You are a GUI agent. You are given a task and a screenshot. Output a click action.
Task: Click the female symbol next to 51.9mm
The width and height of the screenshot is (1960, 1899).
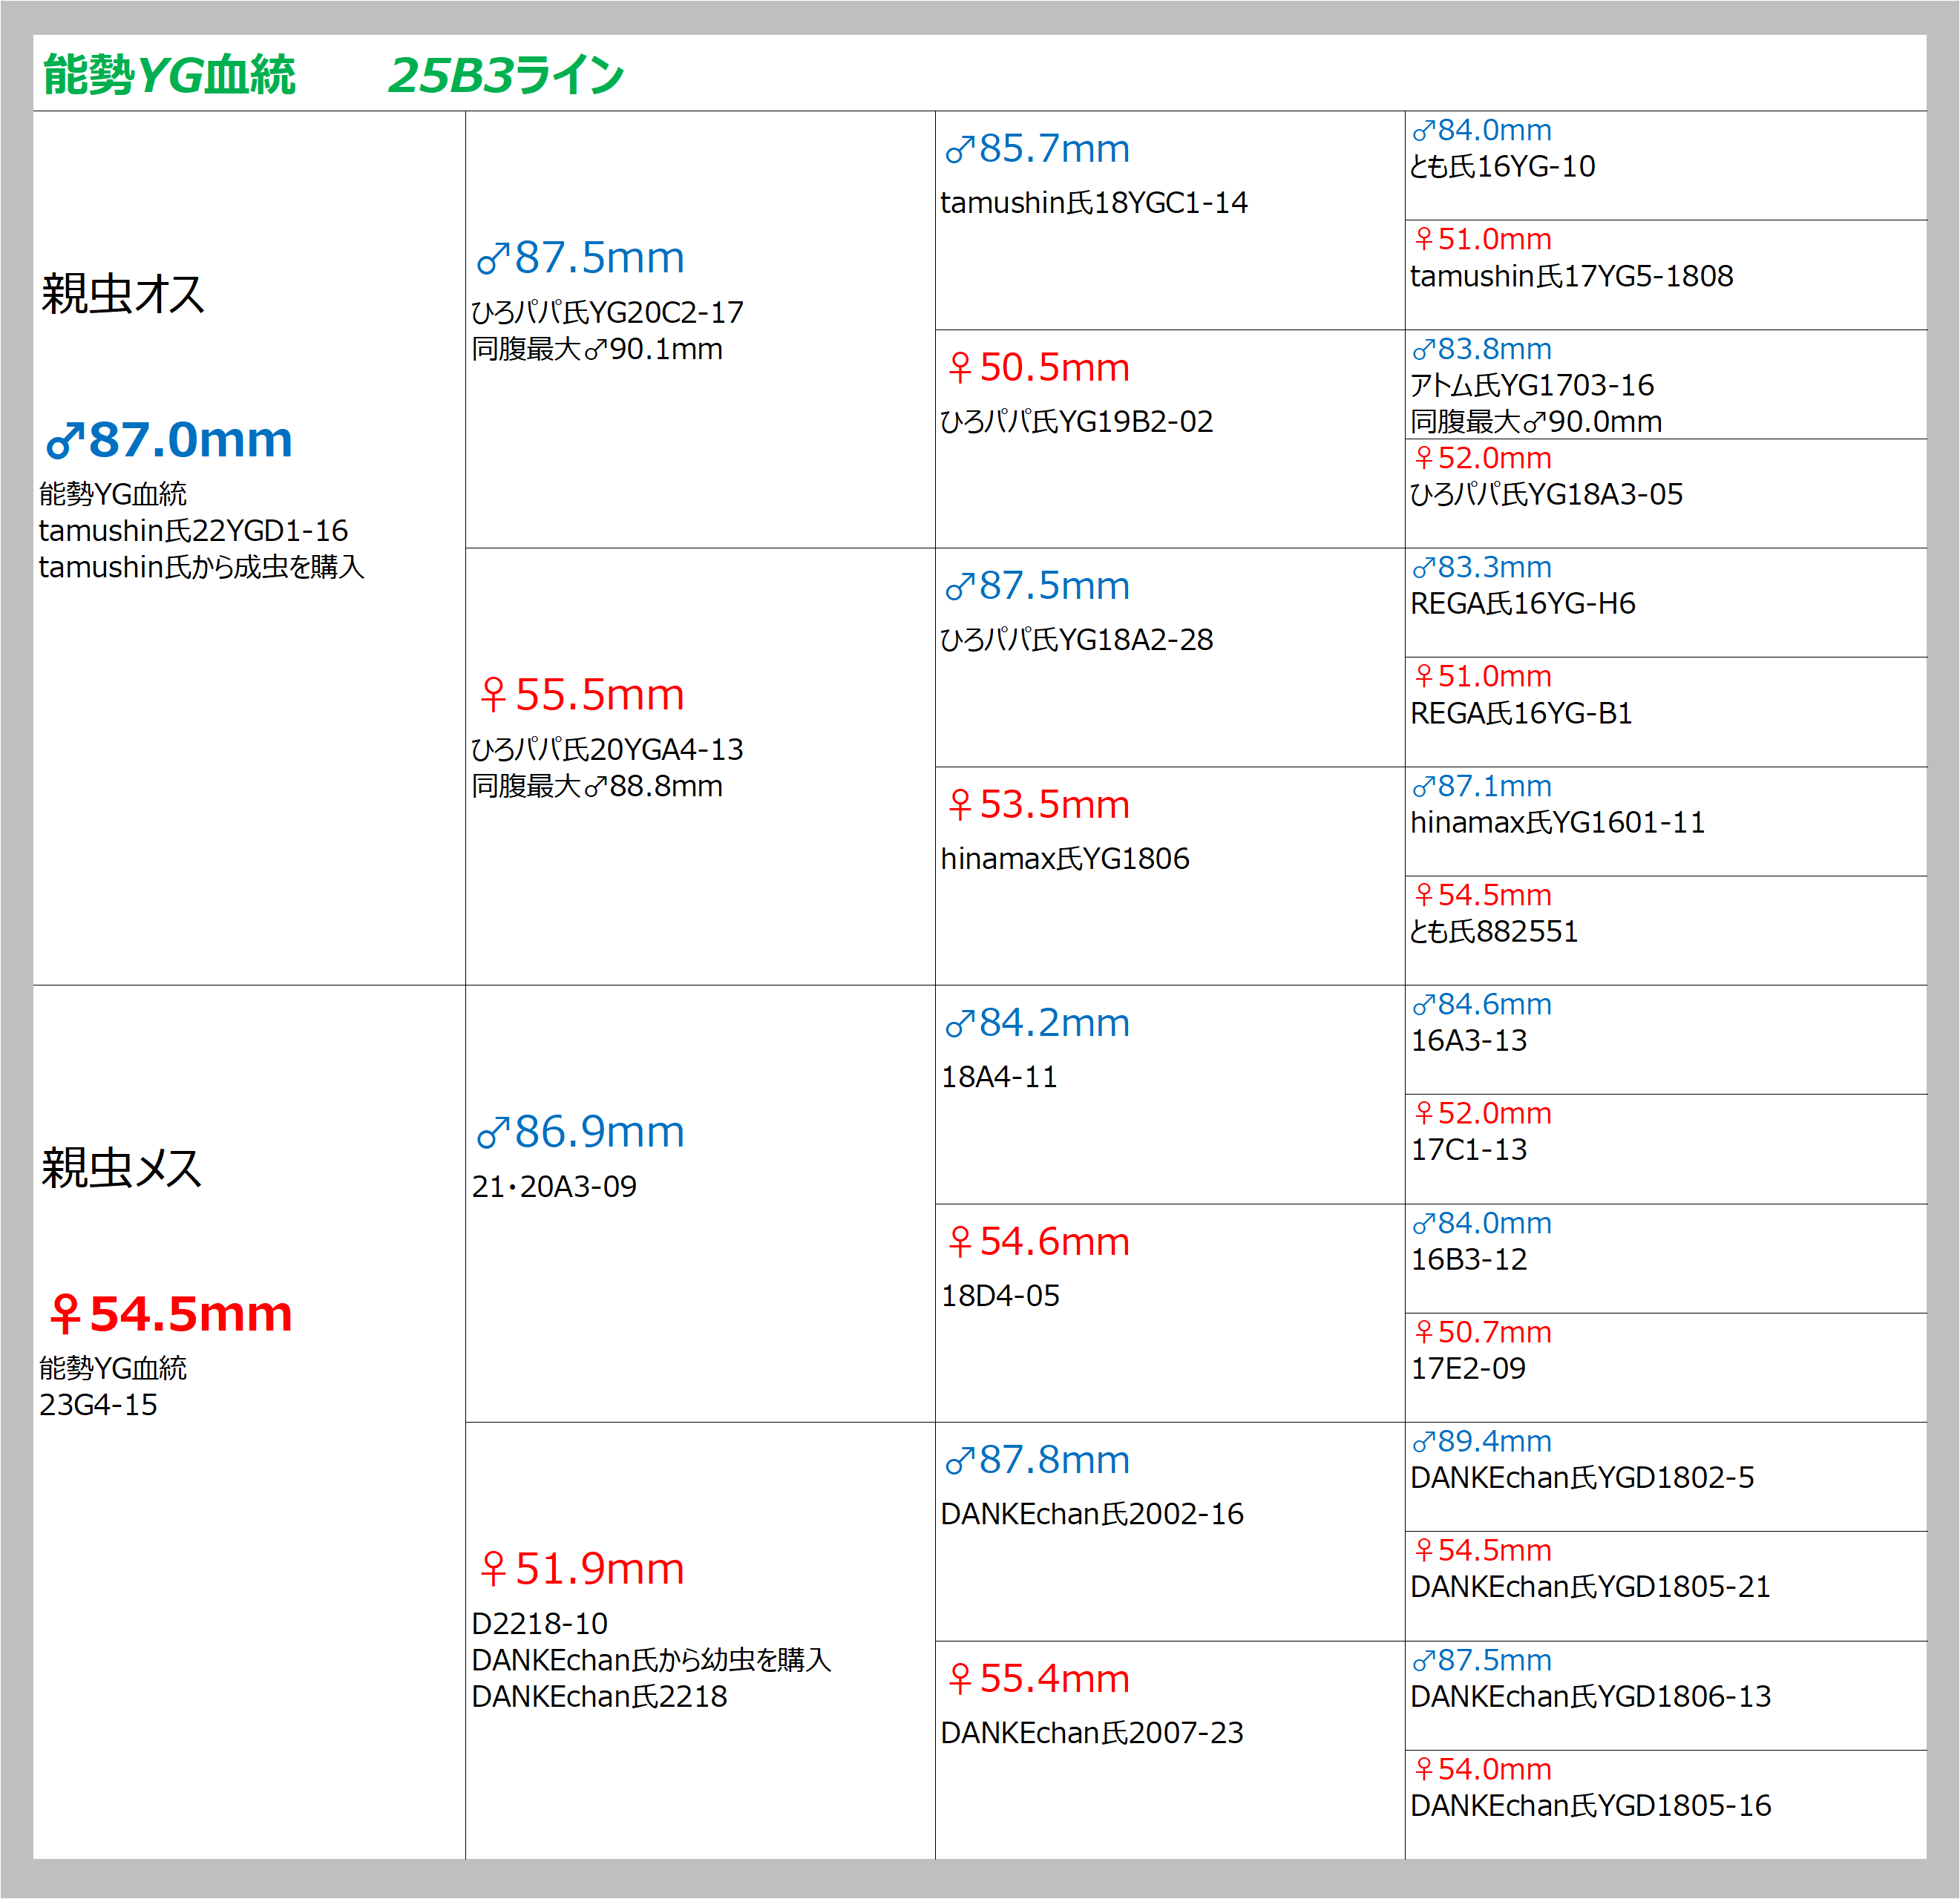coord(493,1570)
